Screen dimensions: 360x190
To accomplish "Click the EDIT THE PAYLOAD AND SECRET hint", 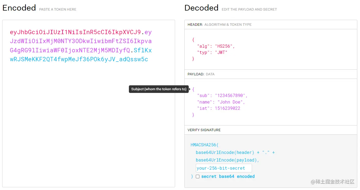I will point(249,9).
